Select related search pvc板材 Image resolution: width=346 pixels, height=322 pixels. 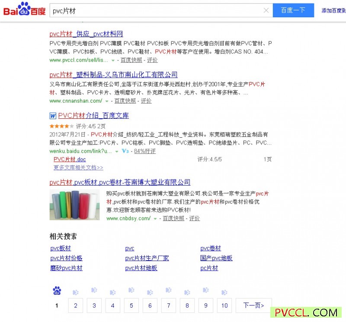tap(61, 249)
